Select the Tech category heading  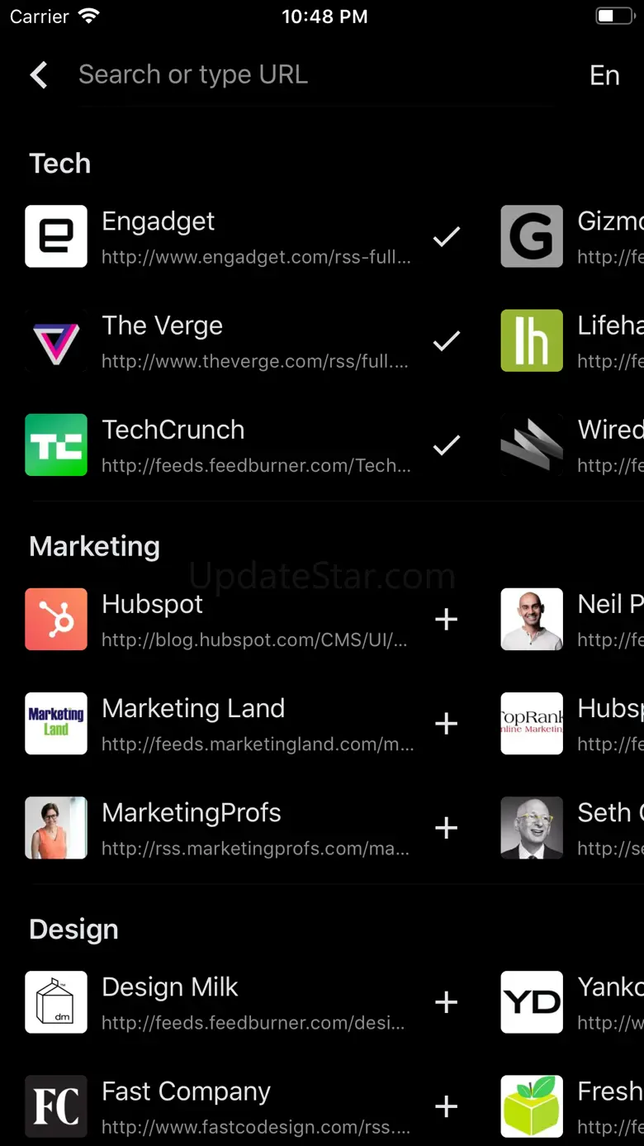[x=60, y=164]
